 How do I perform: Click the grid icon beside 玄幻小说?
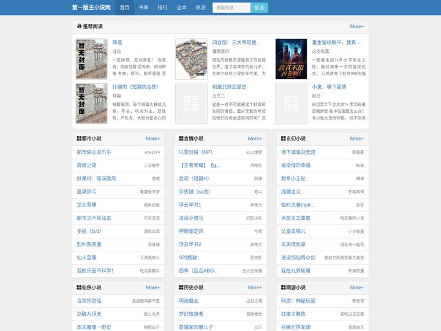(x=283, y=139)
